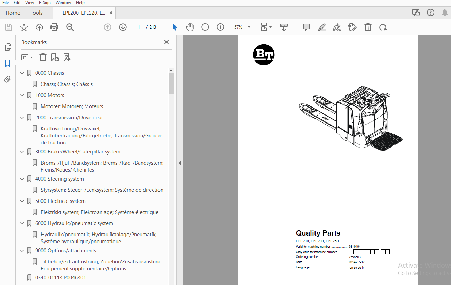The width and height of the screenshot is (451, 285).
Task: Click the bookmarks panel scrollbar thumb
Action: point(171,84)
